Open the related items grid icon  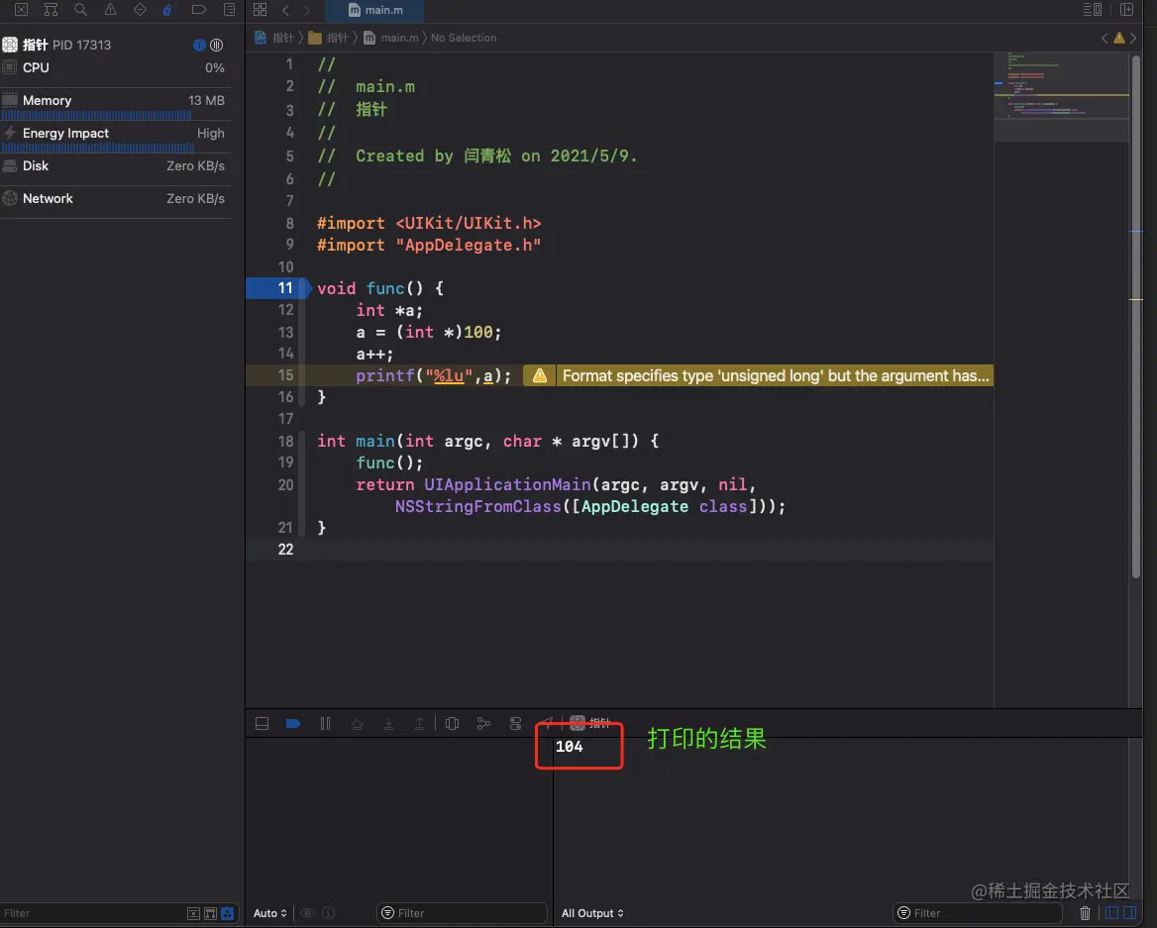(x=260, y=10)
